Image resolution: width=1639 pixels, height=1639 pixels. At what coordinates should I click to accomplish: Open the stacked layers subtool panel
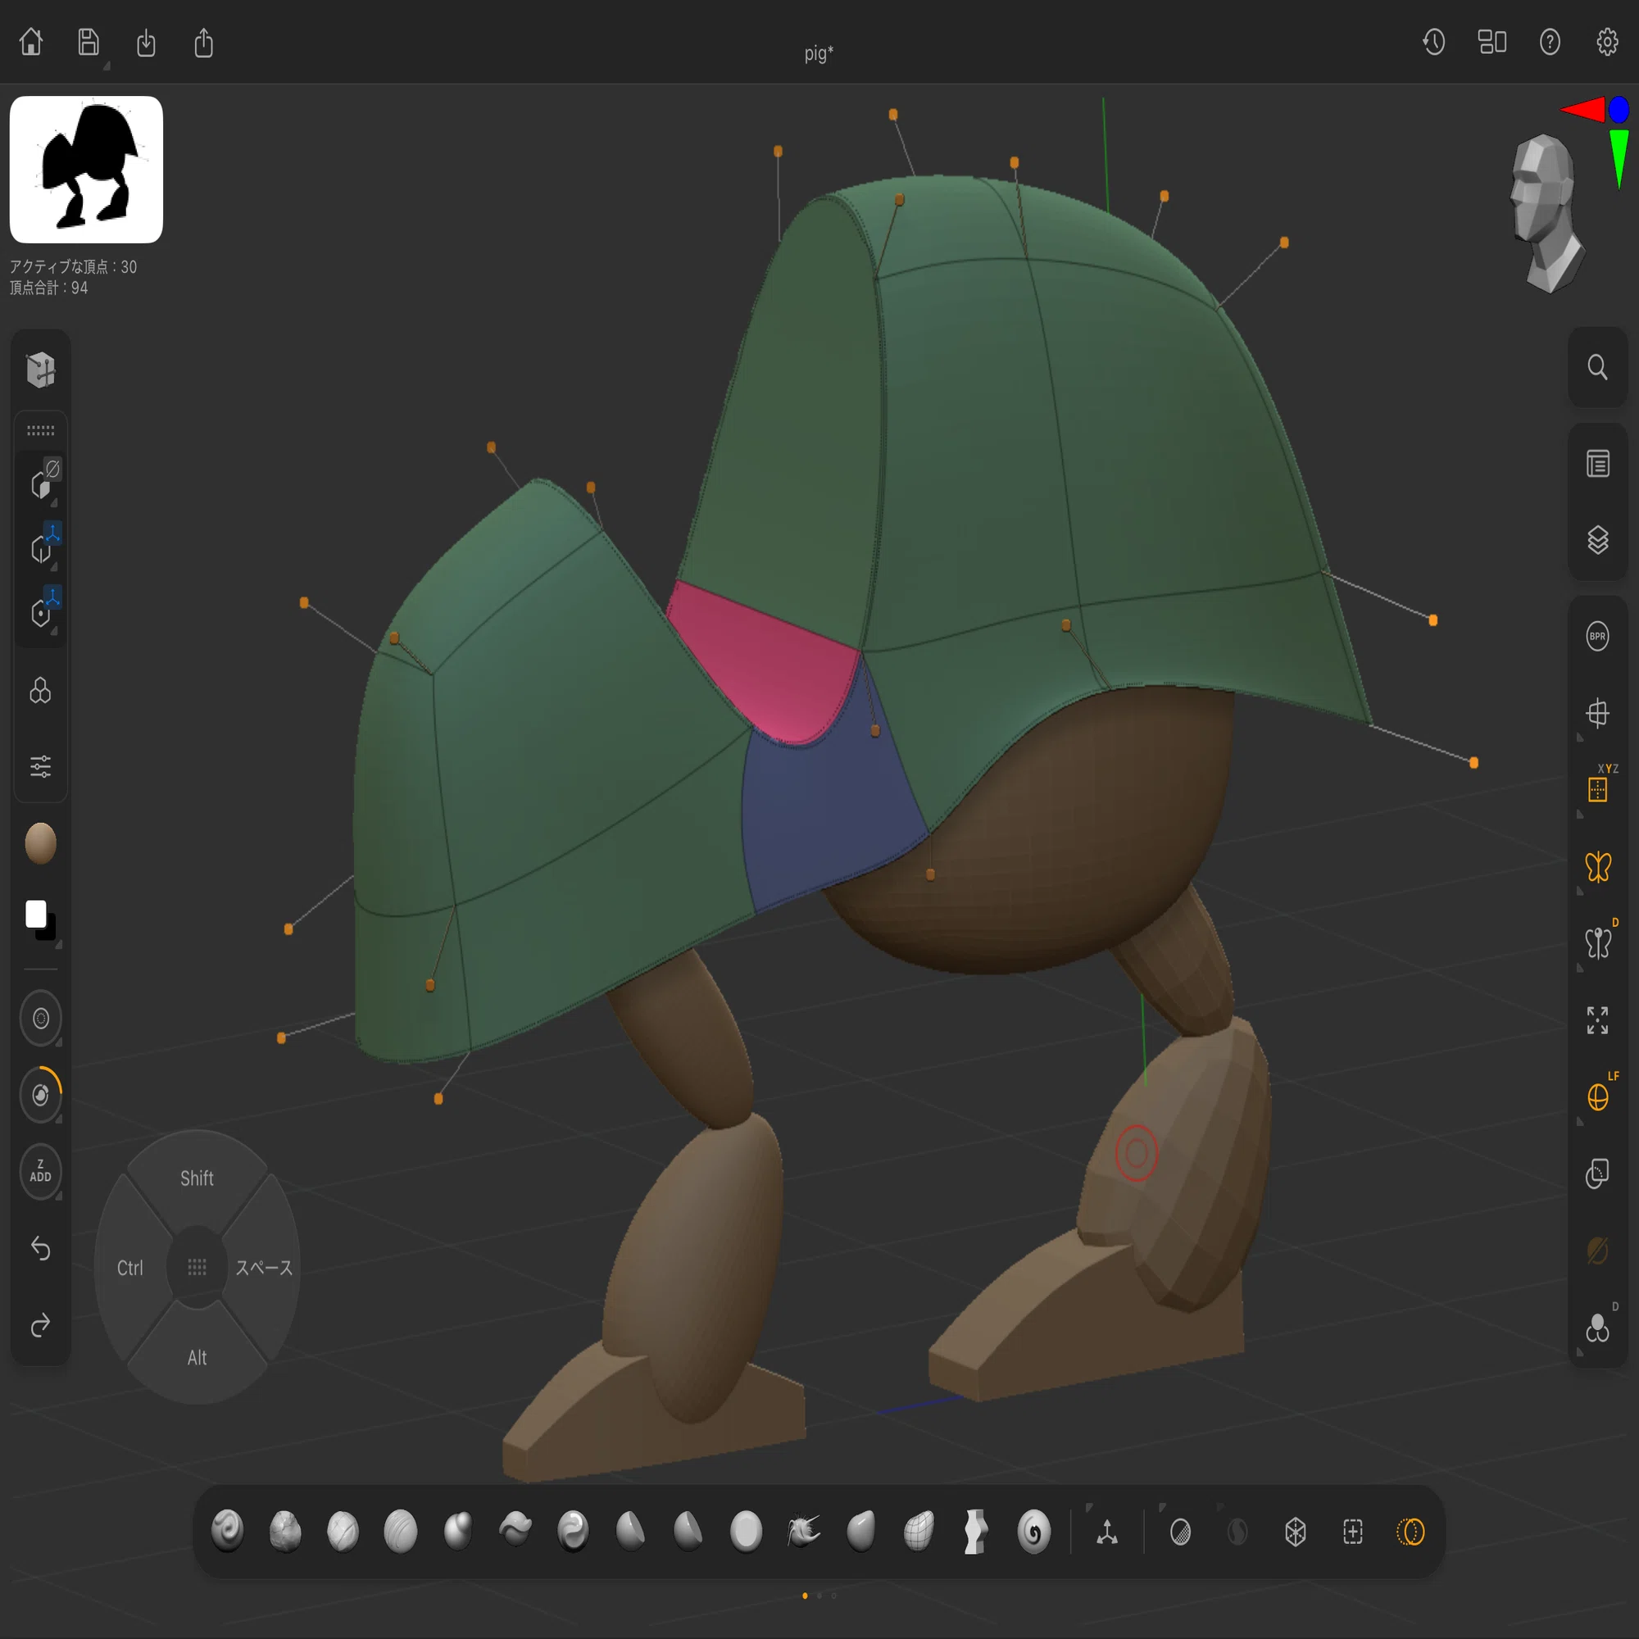point(1597,540)
